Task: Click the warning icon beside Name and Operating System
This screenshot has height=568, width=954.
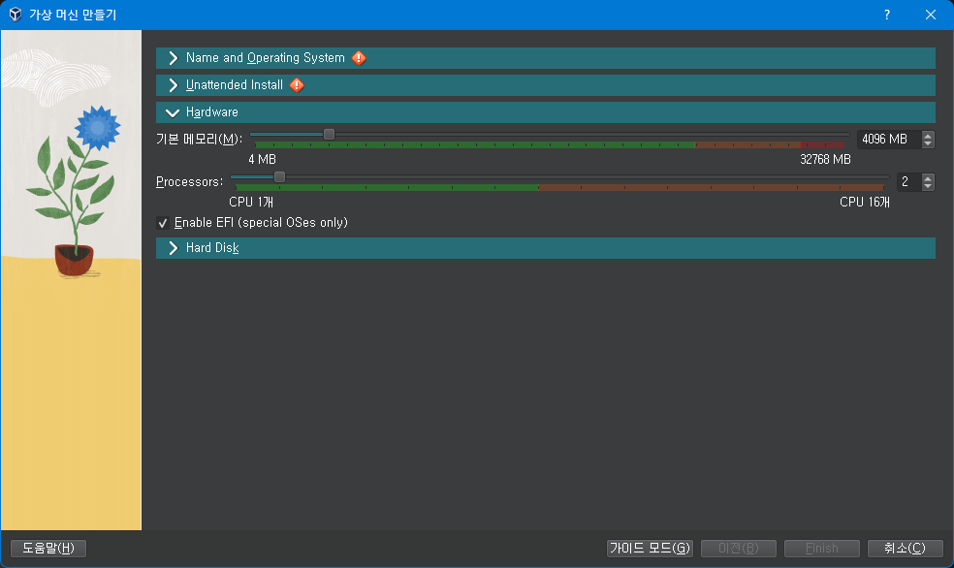Action: click(x=359, y=58)
